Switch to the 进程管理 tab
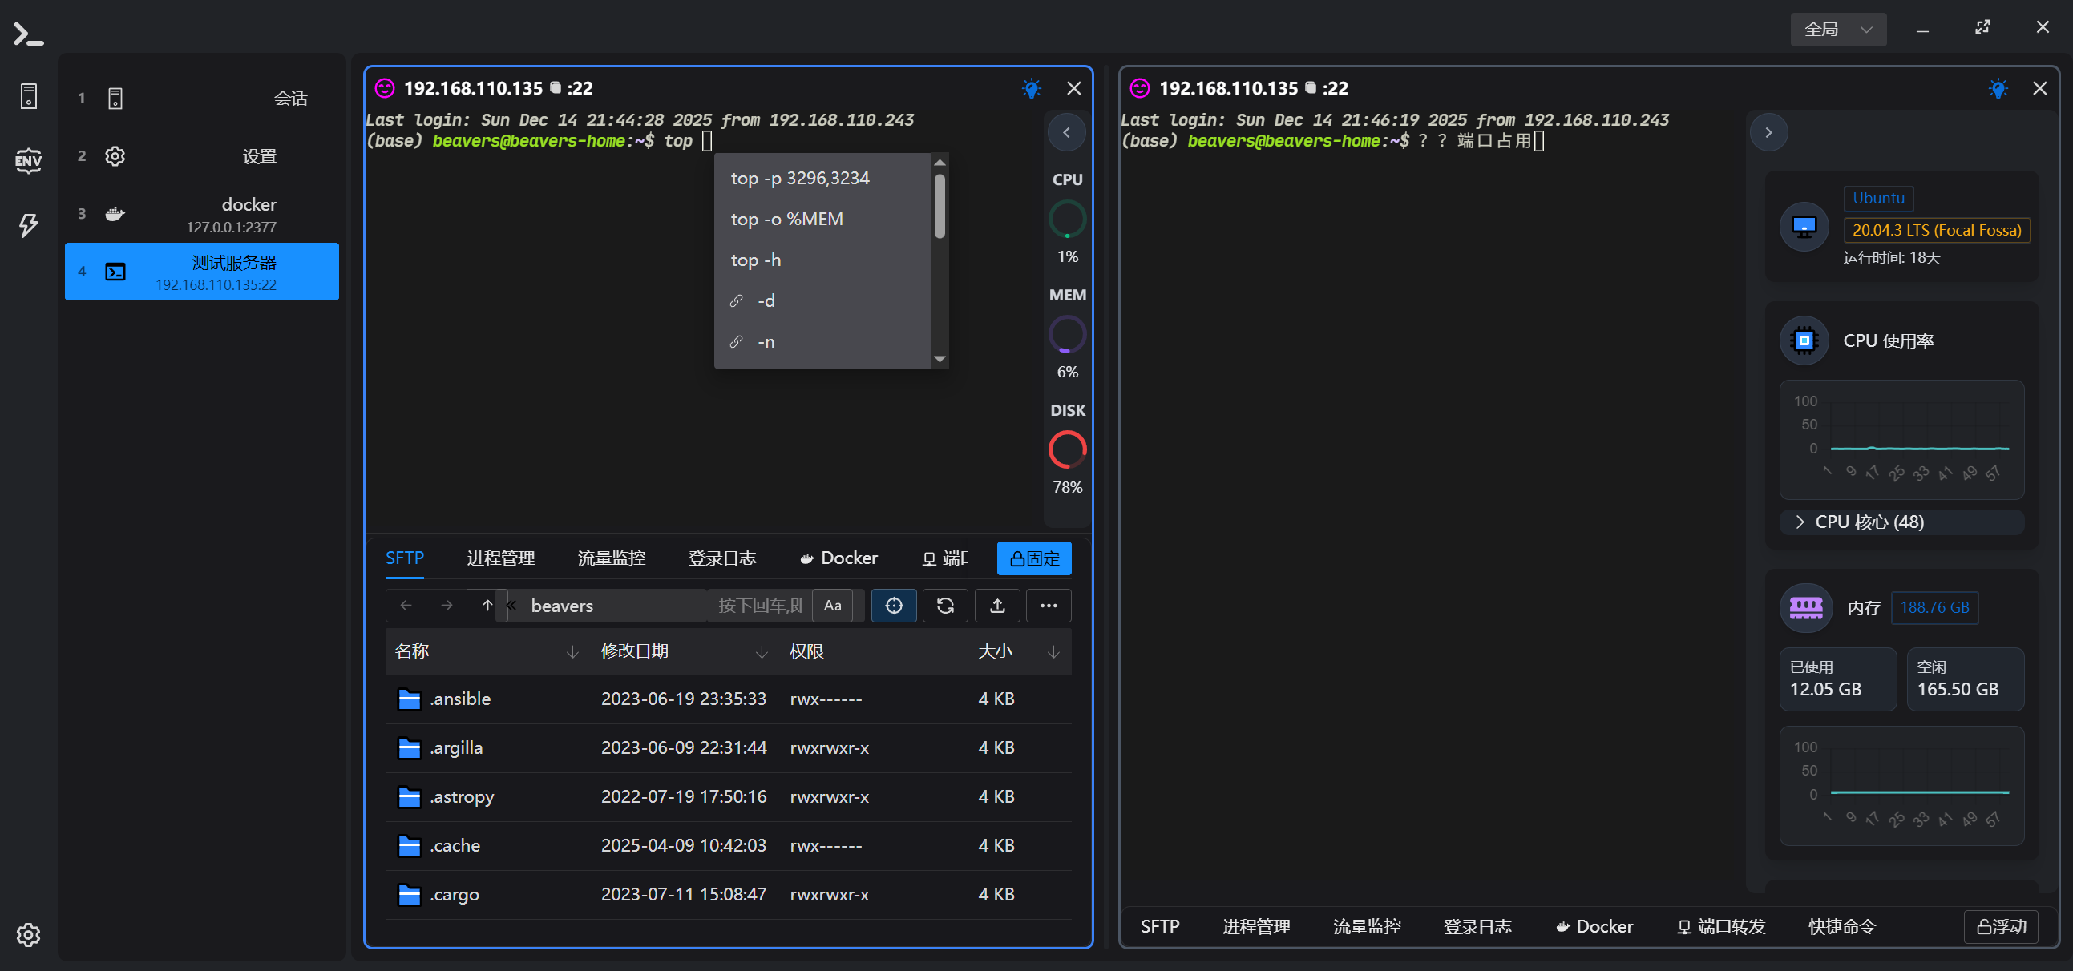This screenshot has height=971, width=2073. (x=500, y=558)
